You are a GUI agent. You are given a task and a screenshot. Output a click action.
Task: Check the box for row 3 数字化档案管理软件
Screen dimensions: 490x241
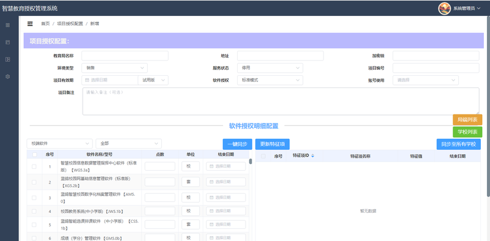click(x=34, y=198)
